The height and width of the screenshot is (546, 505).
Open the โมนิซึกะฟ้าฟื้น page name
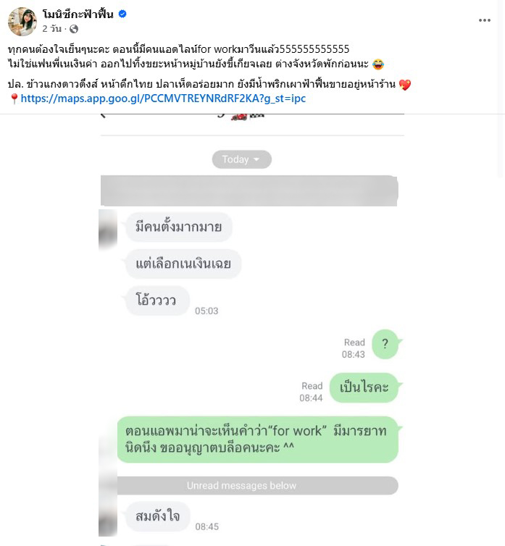click(78, 14)
